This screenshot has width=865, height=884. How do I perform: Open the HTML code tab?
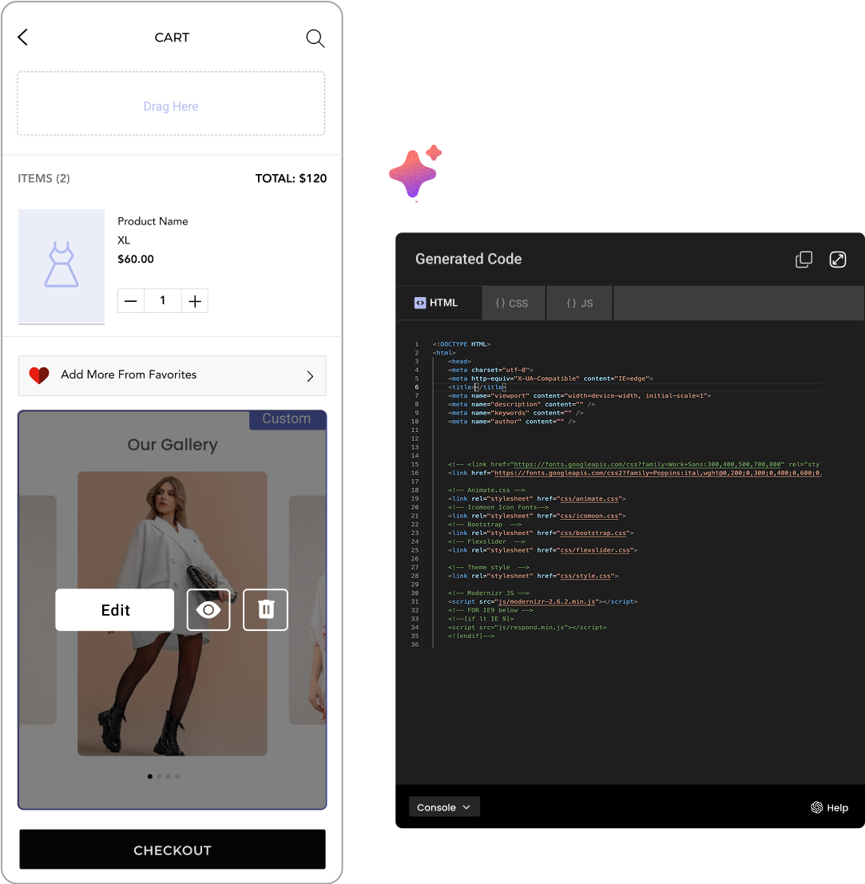tap(438, 303)
